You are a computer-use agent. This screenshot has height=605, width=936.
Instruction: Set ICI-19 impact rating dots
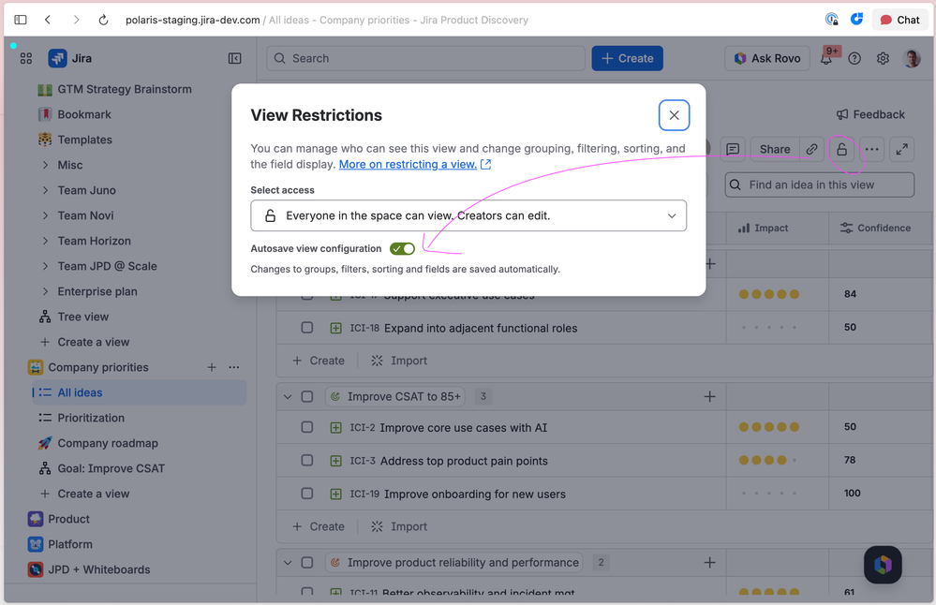point(769,494)
